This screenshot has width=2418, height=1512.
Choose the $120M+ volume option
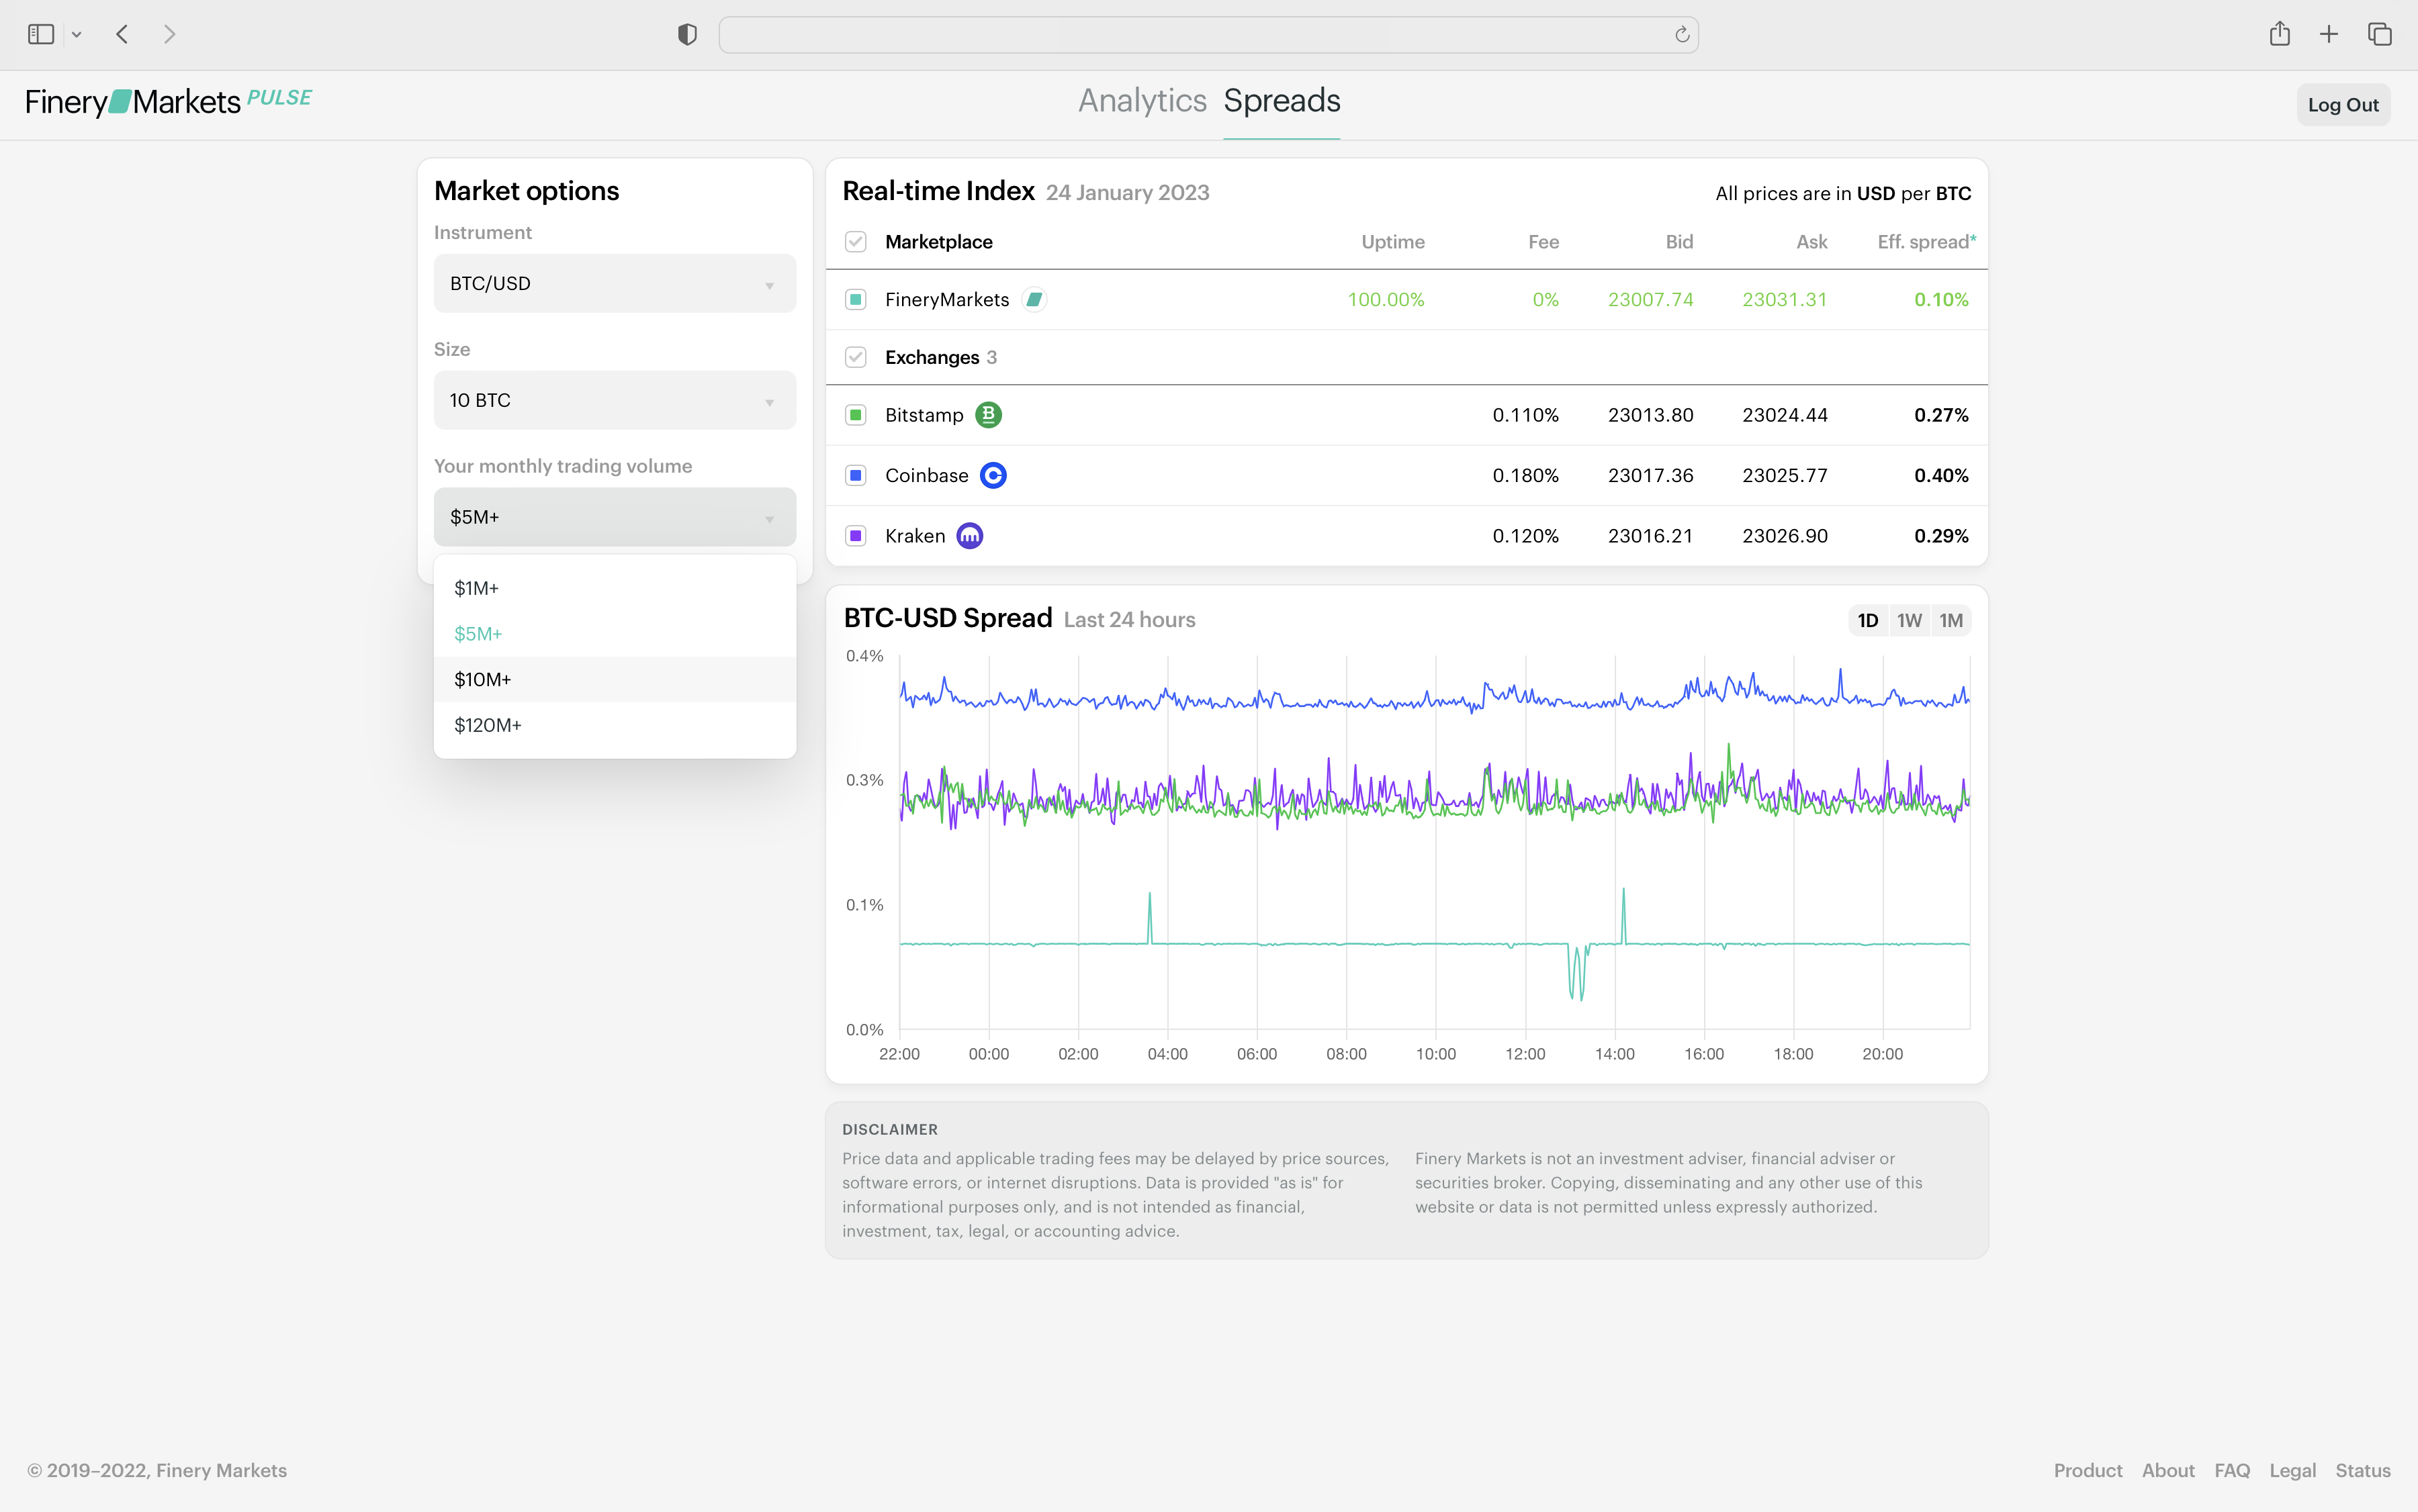coord(615,725)
